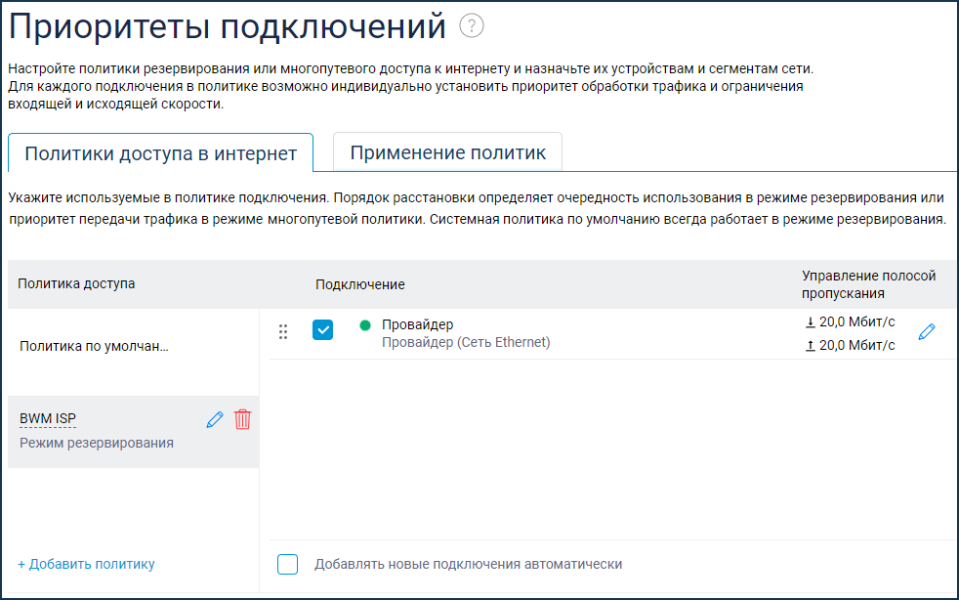Image resolution: width=959 pixels, height=600 pixels.
Task: Open the help icon beside the page title
Action: click(472, 26)
